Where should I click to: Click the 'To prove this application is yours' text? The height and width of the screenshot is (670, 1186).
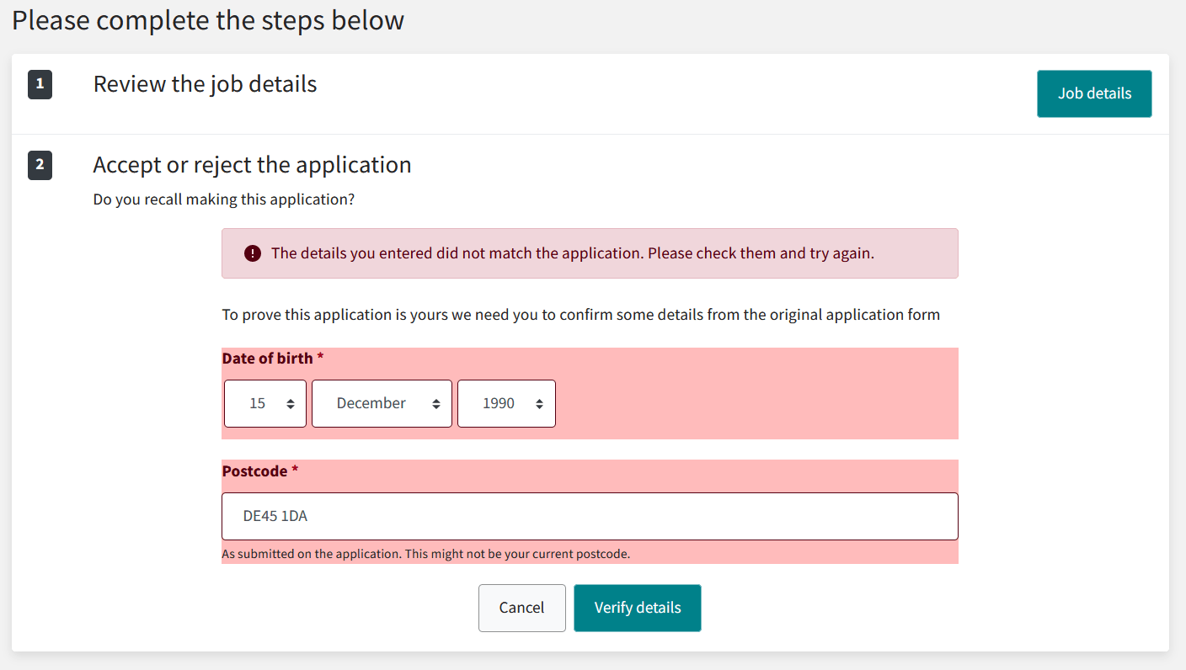click(580, 315)
